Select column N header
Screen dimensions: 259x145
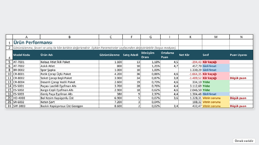click(x=241, y=37)
